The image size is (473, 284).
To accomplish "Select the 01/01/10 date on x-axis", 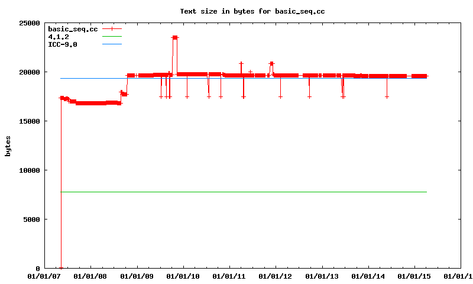I will (183, 276).
